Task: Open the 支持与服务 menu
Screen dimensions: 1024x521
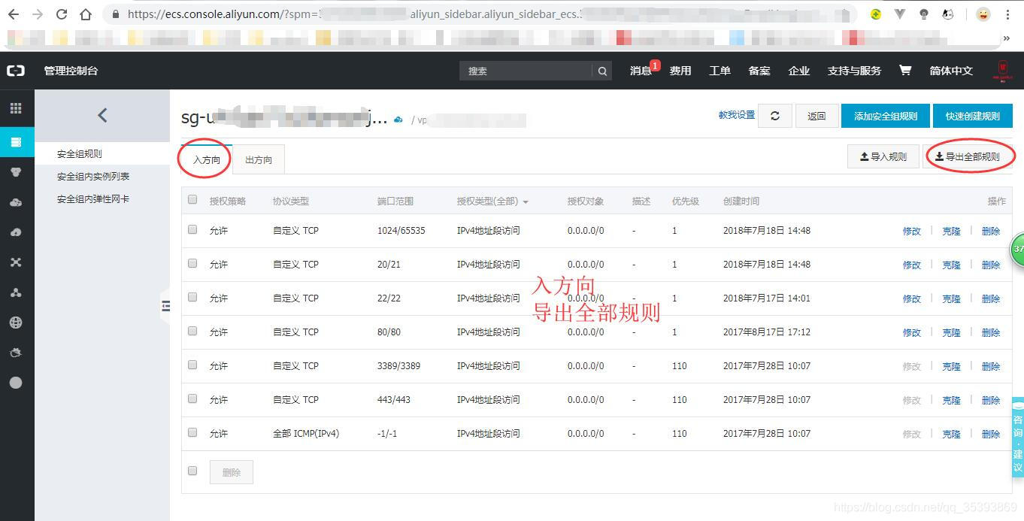Action: (854, 71)
